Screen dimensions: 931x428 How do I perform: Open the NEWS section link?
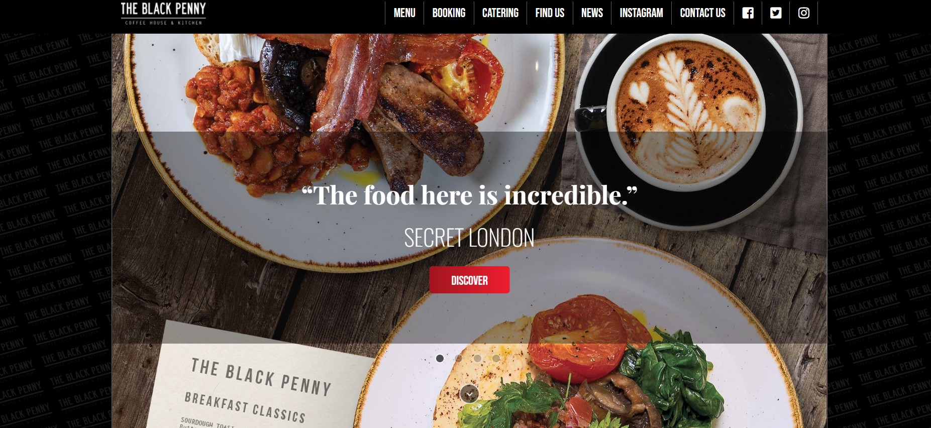point(592,13)
